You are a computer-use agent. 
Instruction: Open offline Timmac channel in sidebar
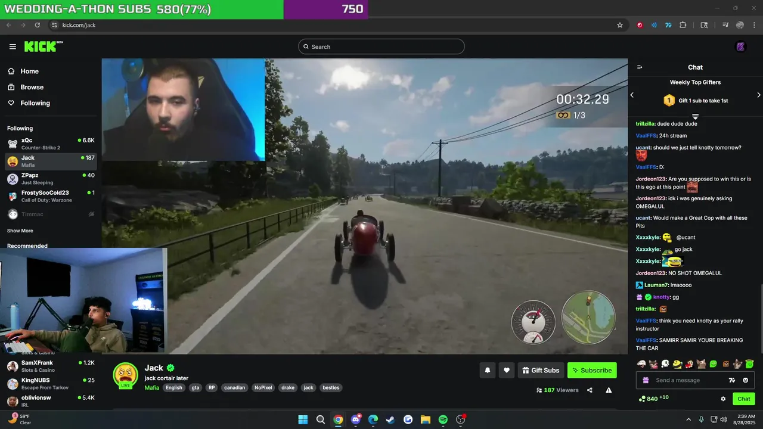tap(51, 214)
